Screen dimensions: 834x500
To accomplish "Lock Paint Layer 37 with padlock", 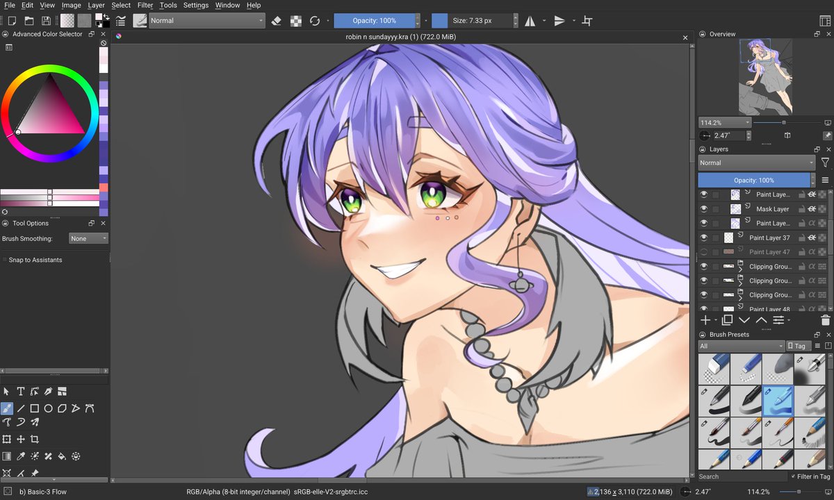I will click(x=801, y=237).
